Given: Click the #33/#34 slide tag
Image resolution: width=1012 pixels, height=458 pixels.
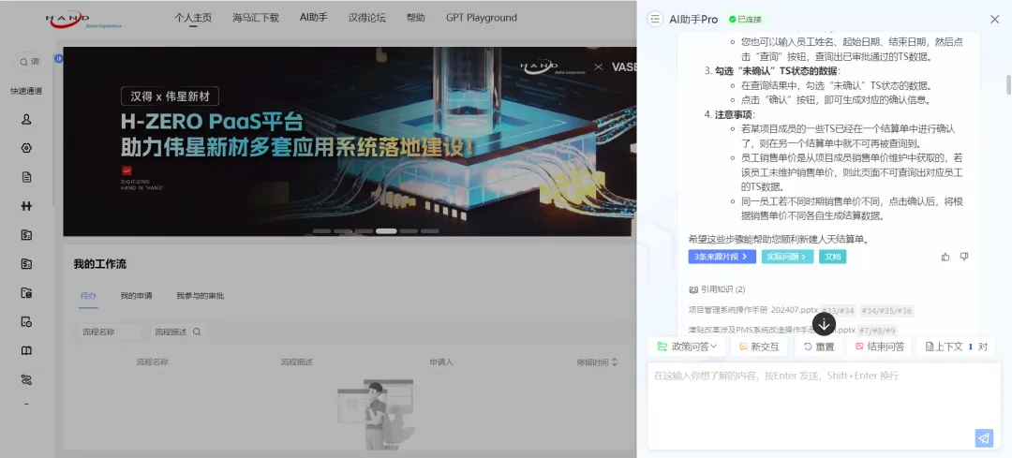Looking at the screenshot, I should point(838,311).
